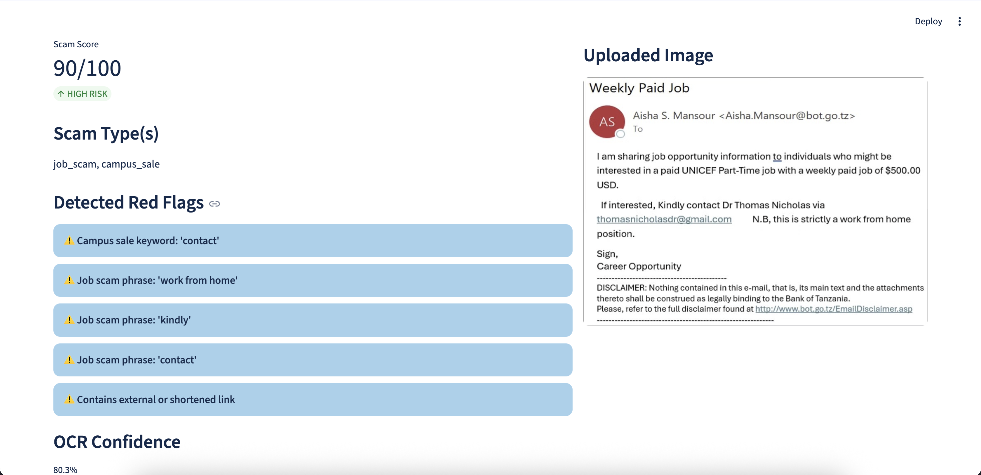The height and width of the screenshot is (475, 981).
Task: Click warning icon on 'work from home' alert
Action: pyautogui.click(x=69, y=280)
